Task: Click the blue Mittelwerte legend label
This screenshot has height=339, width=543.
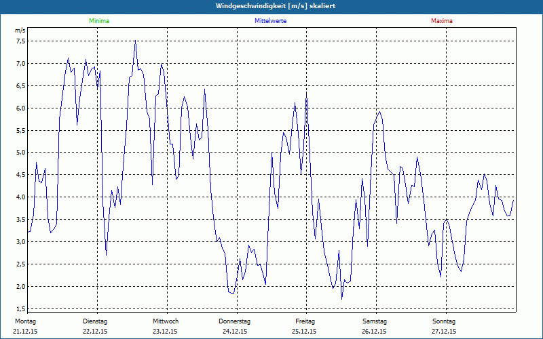Action: pyautogui.click(x=270, y=21)
